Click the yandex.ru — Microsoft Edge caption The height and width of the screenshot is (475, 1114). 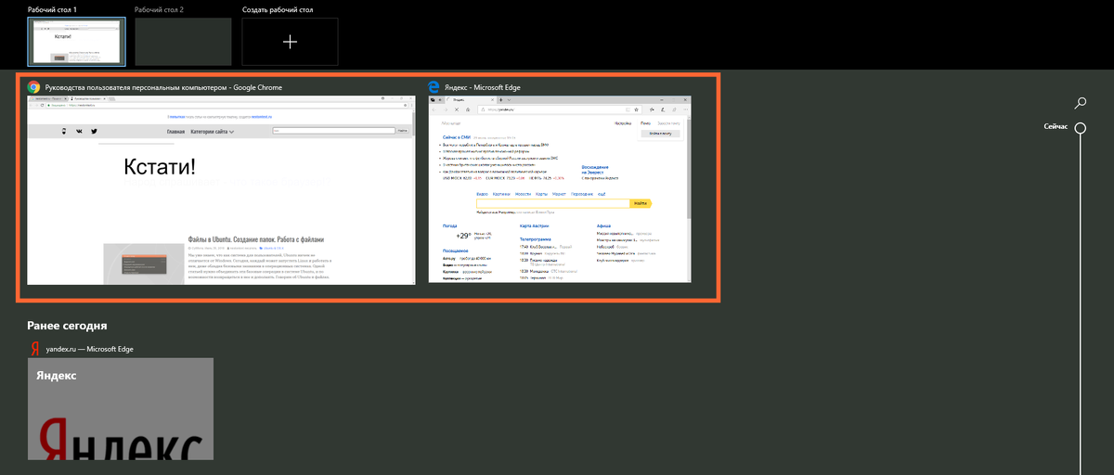click(89, 349)
